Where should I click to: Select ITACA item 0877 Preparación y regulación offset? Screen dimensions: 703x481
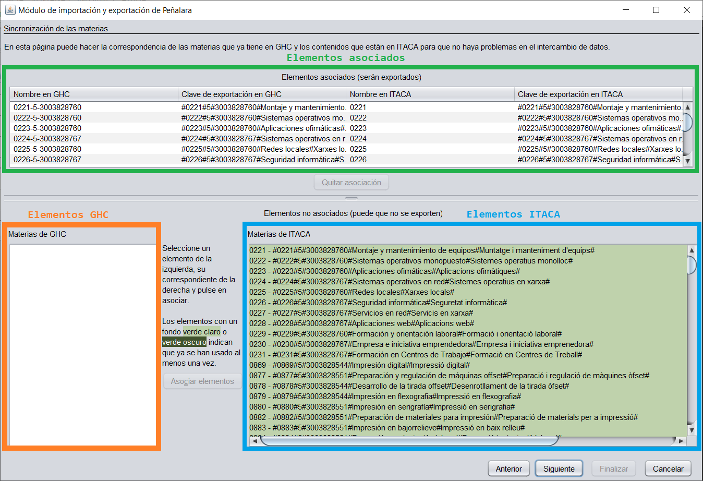[x=468, y=376]
